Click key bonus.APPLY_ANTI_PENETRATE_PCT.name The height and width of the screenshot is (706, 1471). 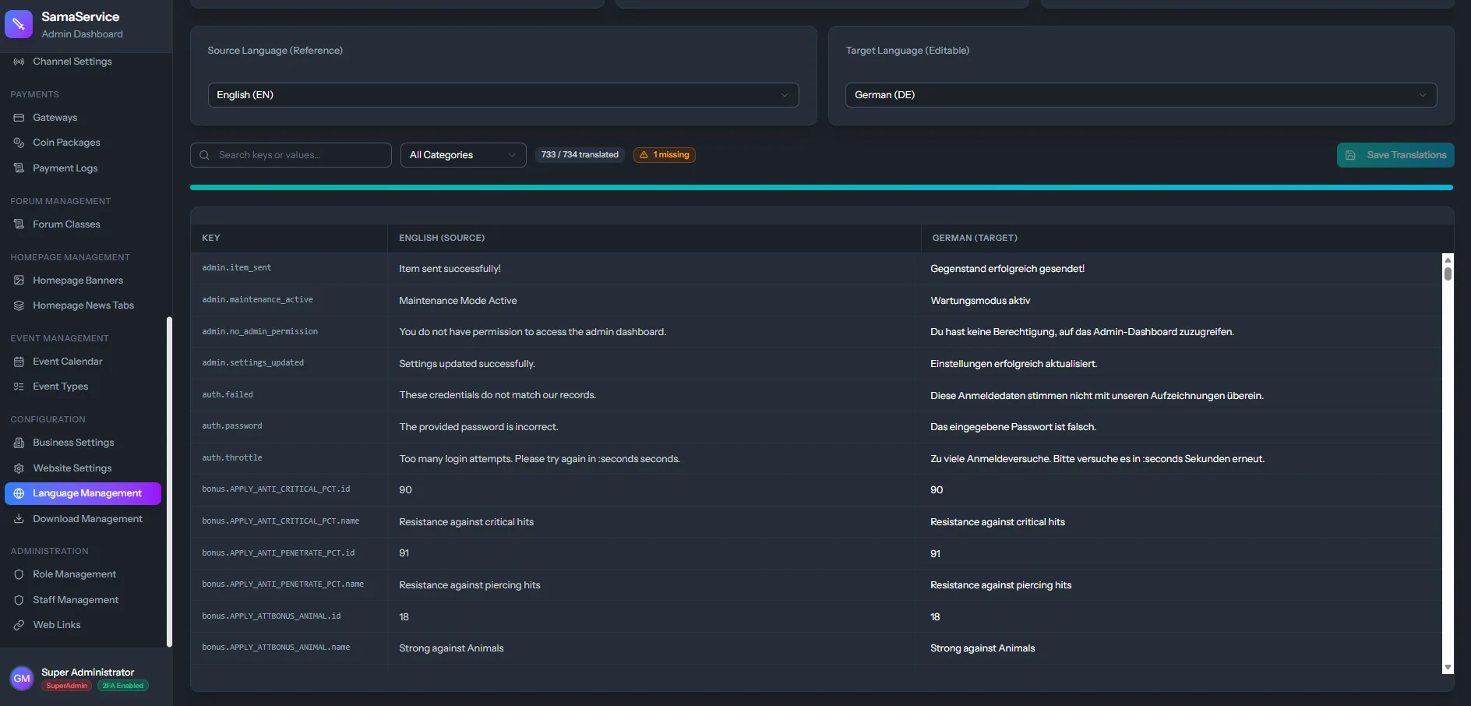[x=283, y=584]
